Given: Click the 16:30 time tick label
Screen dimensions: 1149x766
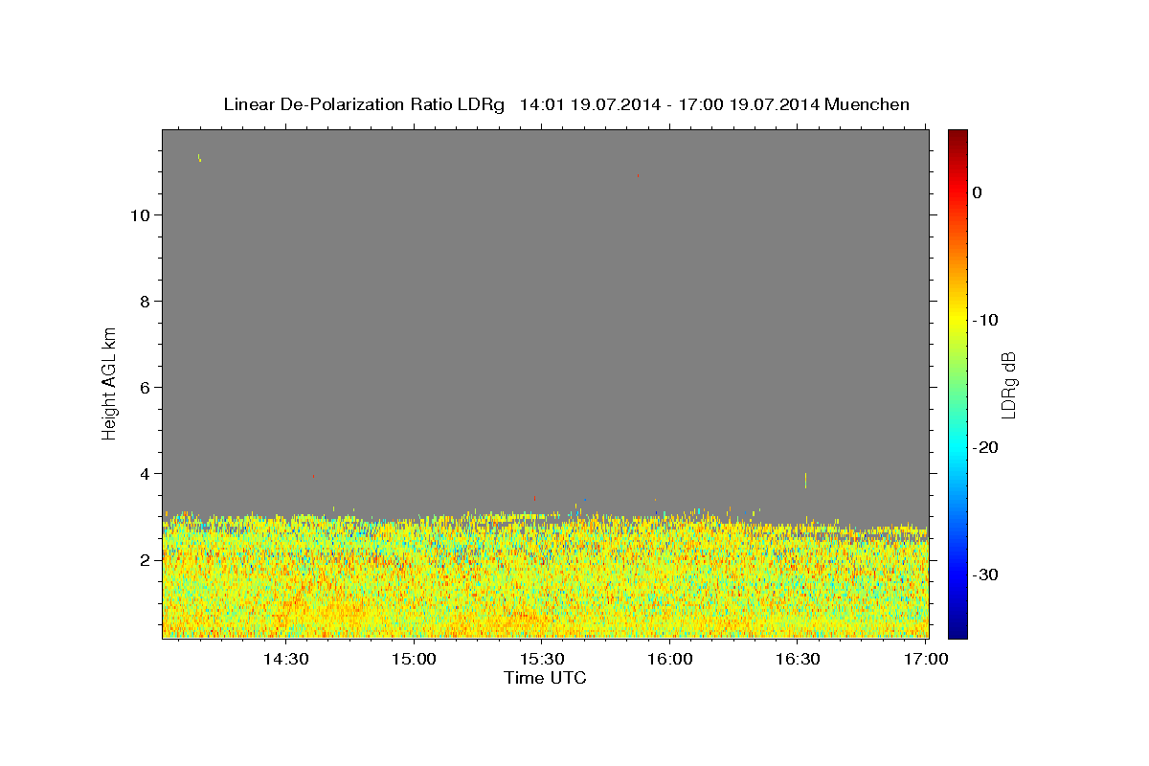Looking at the screenshot, I should (x=798, y=659).
